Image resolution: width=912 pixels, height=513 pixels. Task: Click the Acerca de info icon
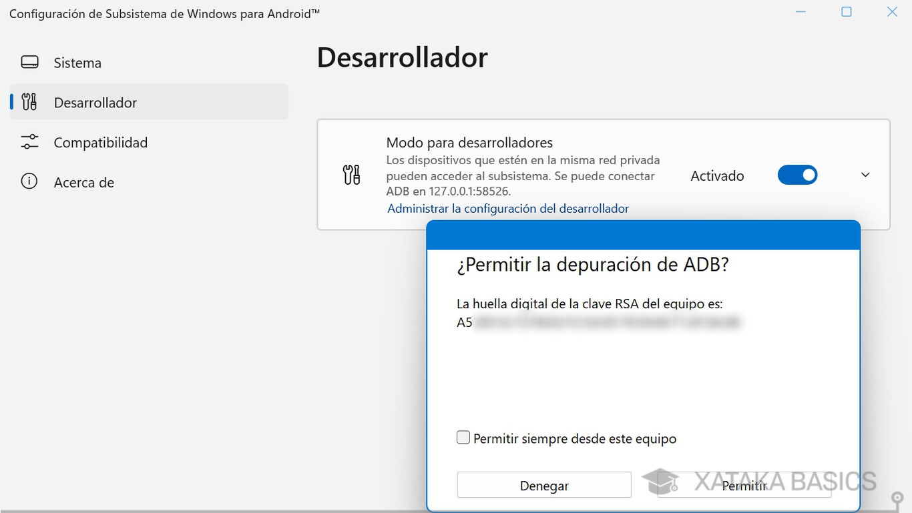tap(29, 181)
